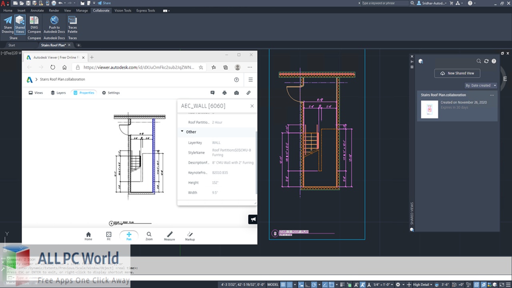Open the DWG Compare tool

click(34, 25)
